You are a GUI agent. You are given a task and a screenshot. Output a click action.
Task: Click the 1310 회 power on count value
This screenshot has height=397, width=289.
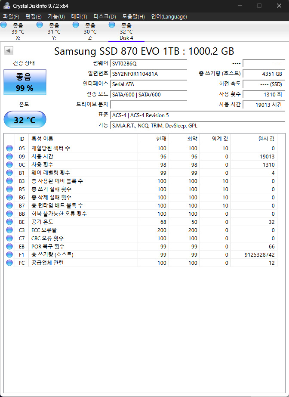click(264, 94)
